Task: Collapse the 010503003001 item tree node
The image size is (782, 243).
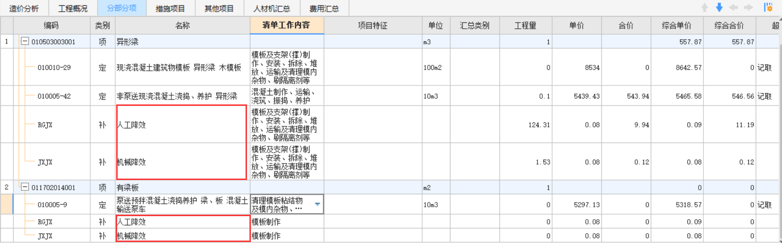Action: [25, 41]
